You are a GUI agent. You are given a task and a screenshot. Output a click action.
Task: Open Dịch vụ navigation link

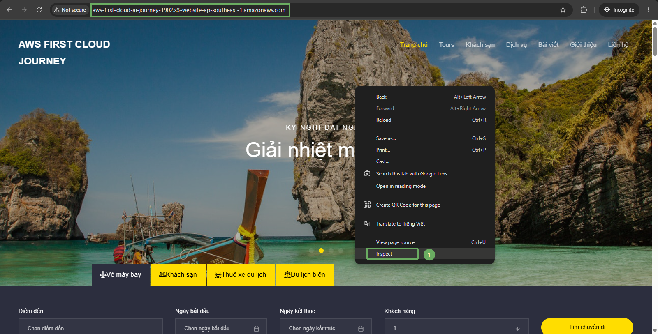(x=517, y=44)
